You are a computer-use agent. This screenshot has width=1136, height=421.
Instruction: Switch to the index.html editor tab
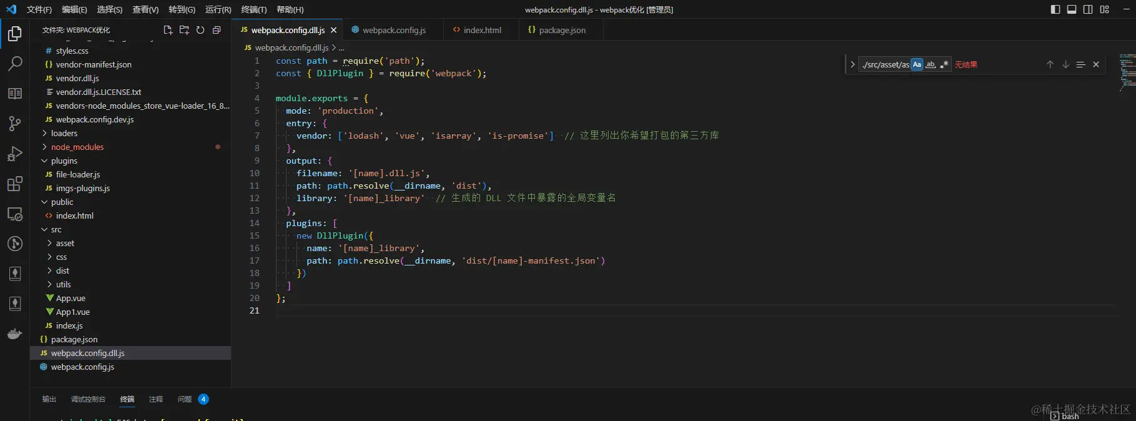[x=481, y=30]
